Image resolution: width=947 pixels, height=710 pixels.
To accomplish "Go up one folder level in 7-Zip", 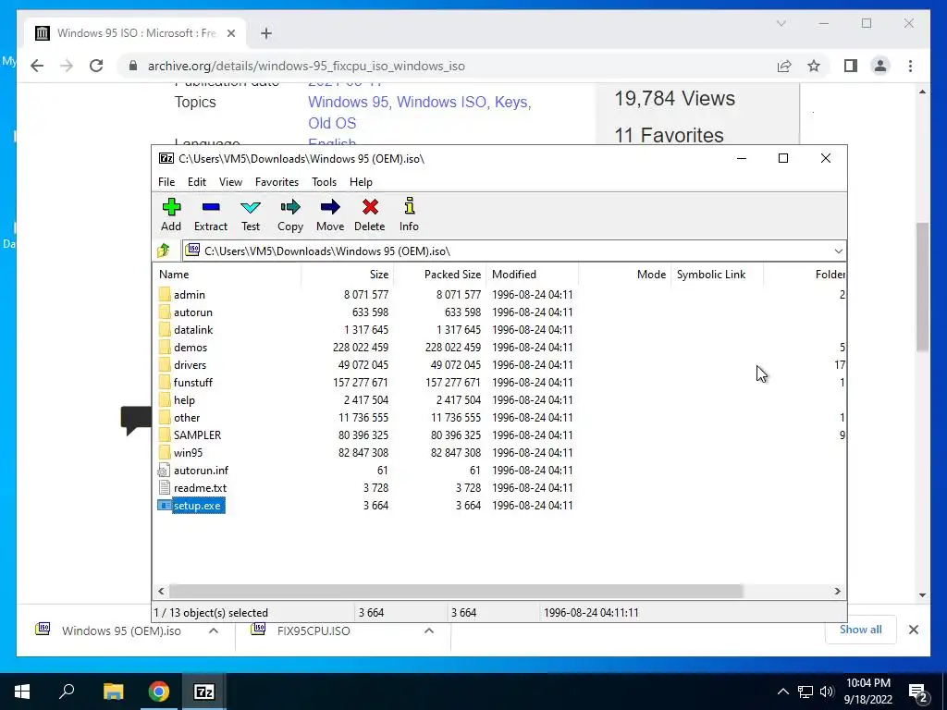I will pos(164,251).
